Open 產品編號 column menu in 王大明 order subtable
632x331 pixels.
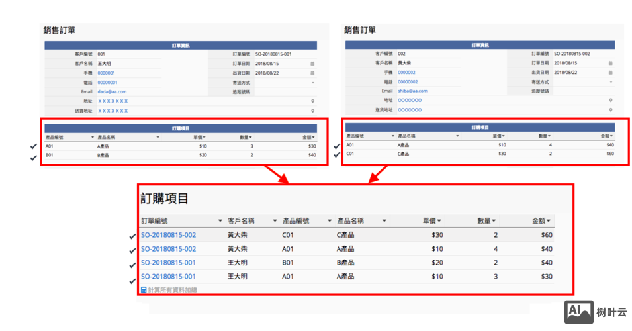click(92, 138)
